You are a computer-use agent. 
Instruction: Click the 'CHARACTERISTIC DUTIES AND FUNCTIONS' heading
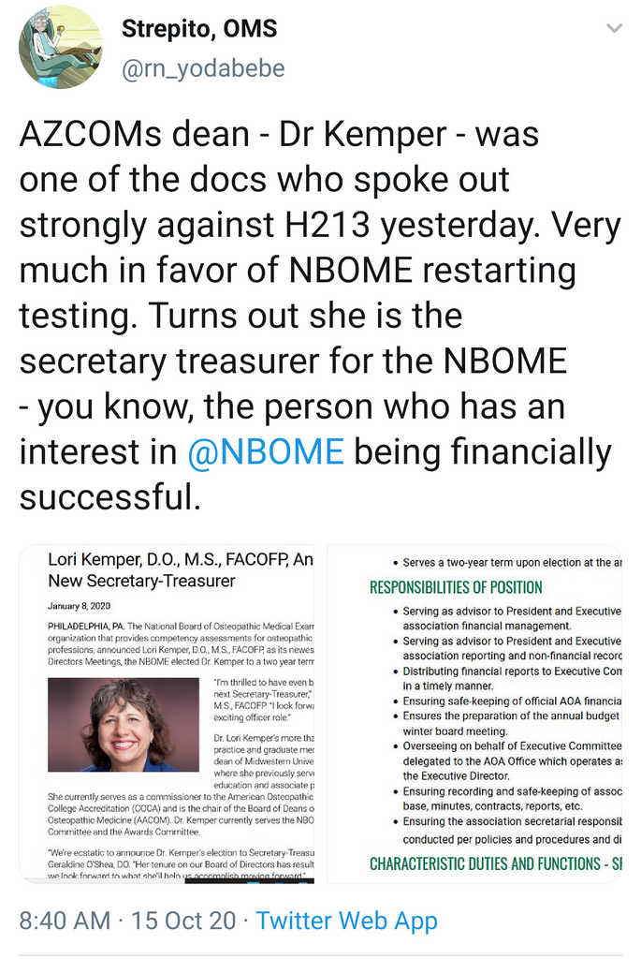click(x=495, y=863)
